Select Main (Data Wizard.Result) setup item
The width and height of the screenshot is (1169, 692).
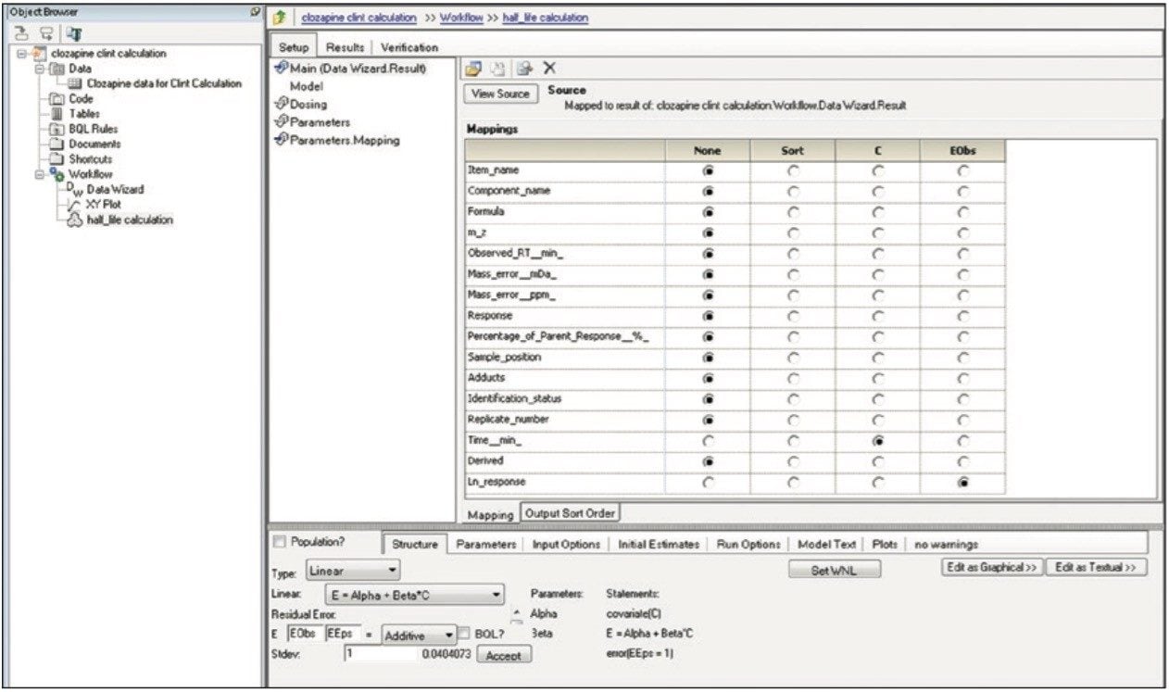point(357,69)
